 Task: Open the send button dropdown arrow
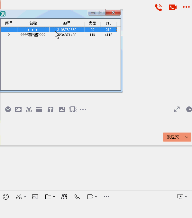187,137
